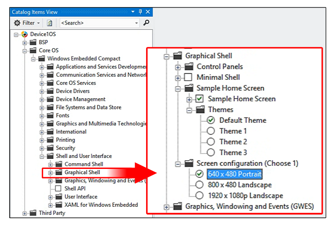Click the Themes folder icon
The image size is (327, 229).
(200, 109)
